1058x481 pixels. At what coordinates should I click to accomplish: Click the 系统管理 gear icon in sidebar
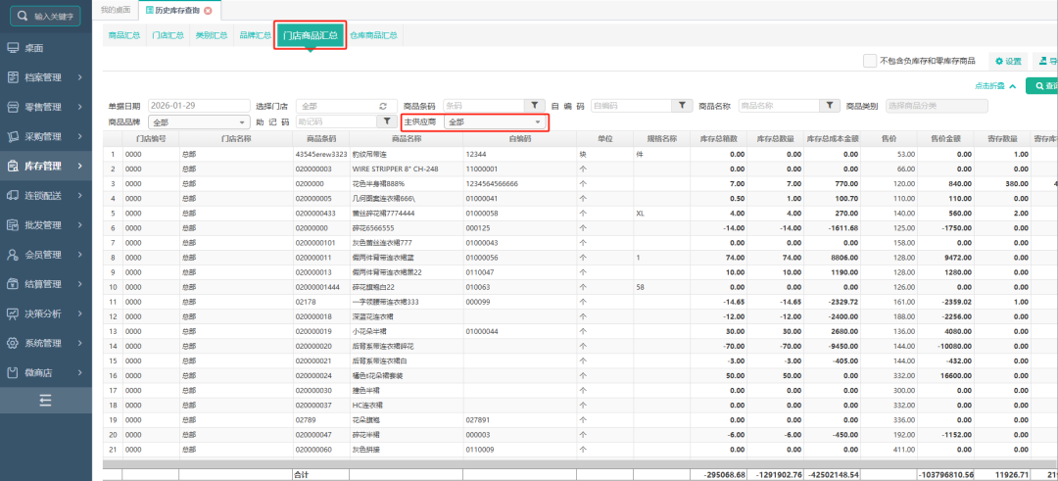[x=13, y=344]
